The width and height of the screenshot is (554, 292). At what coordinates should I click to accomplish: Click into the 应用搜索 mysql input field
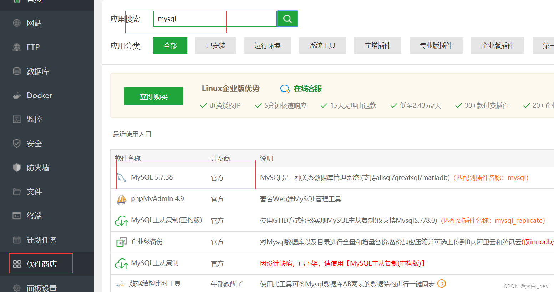[x=215, y=19]
